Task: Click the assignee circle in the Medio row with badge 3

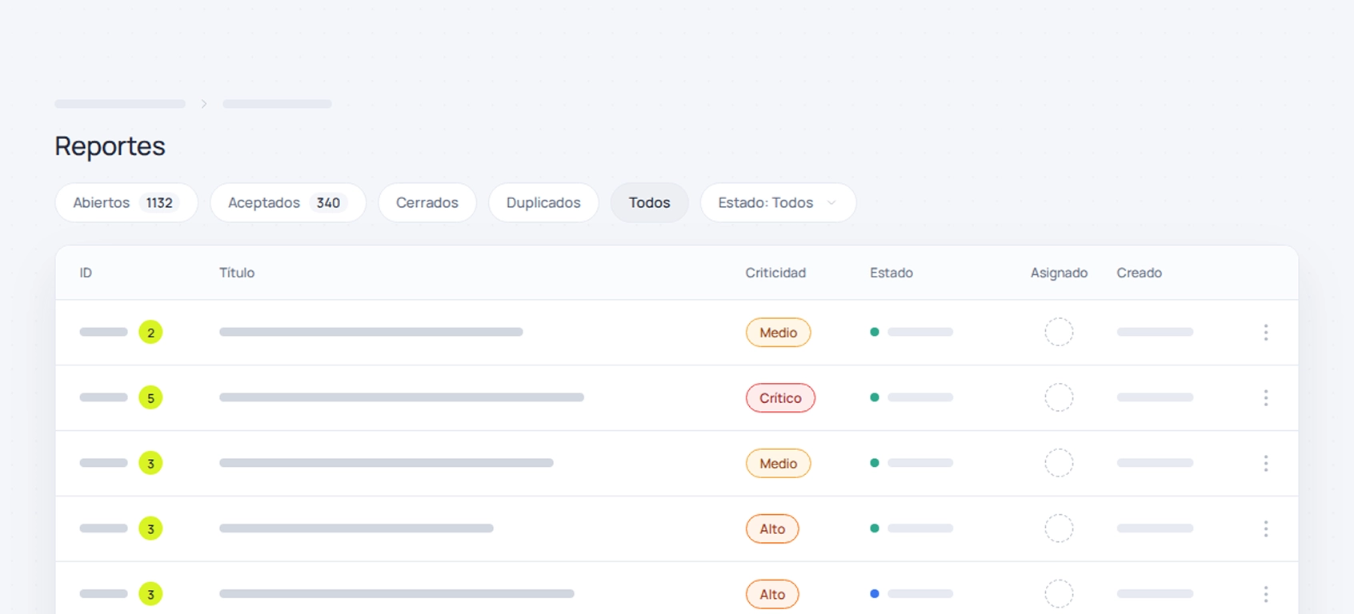Action: point(1059,463)
